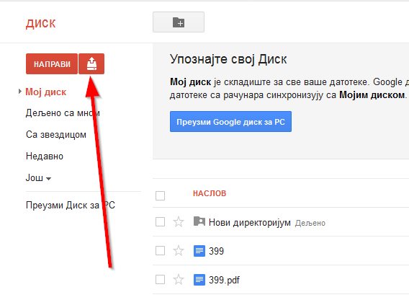Star the Нови директоријум folder
Viewport: 409px width, 300px height.
[179, 222]
